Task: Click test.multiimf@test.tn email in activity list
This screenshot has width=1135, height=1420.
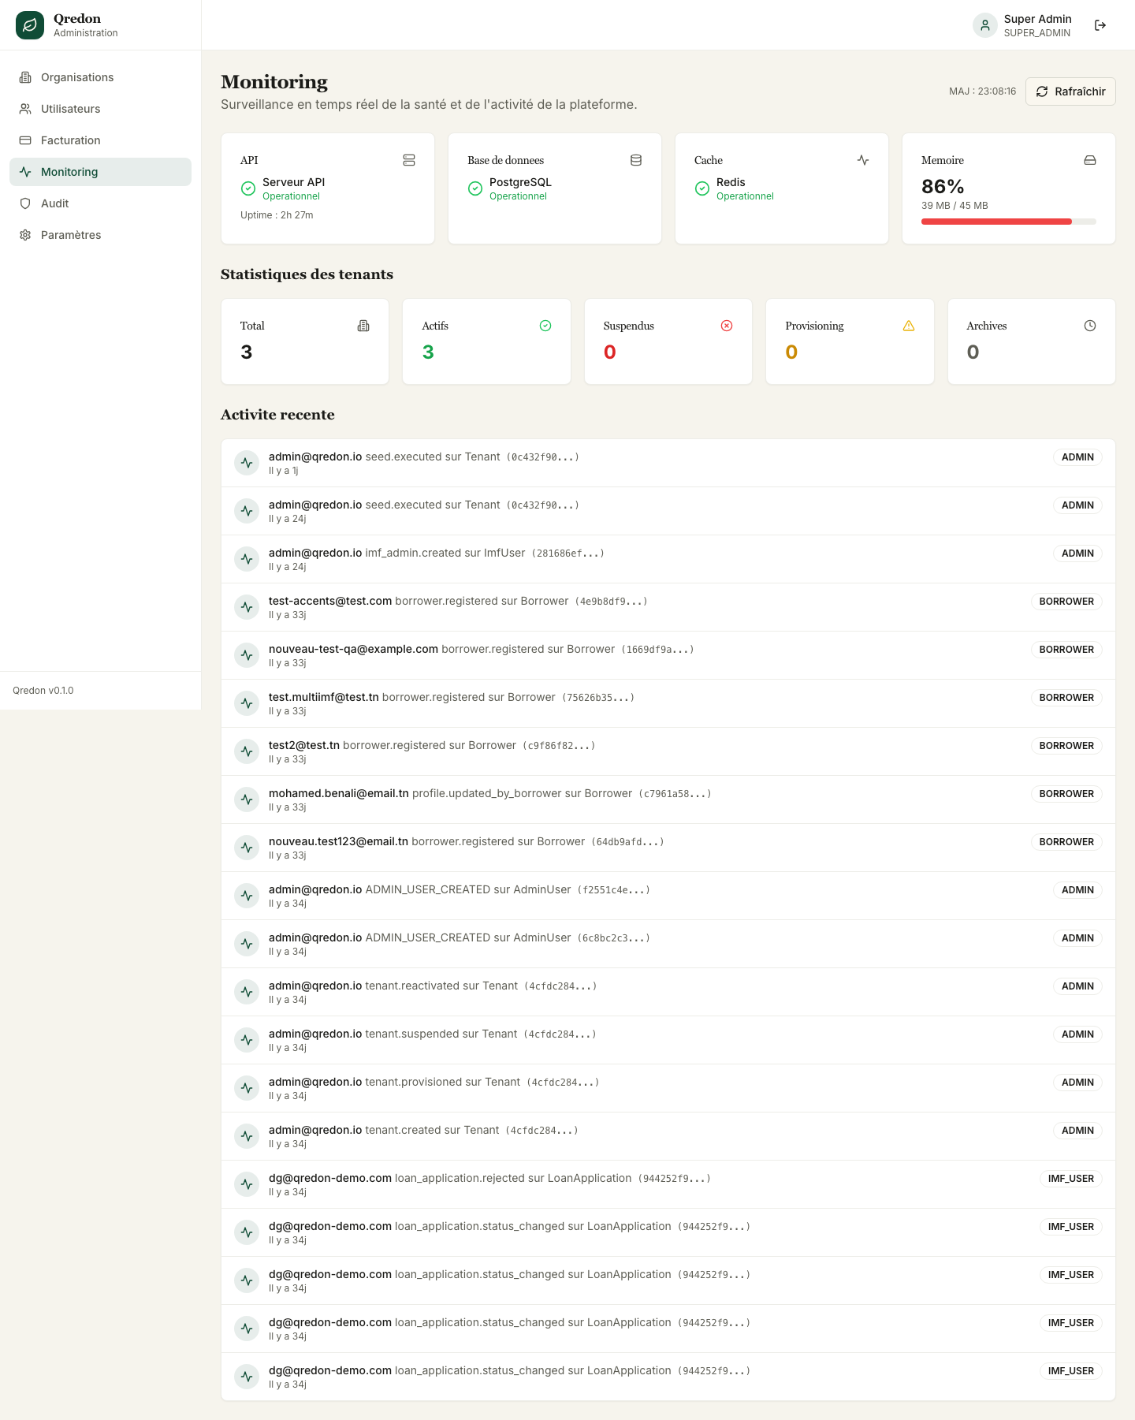Action: 324,697
